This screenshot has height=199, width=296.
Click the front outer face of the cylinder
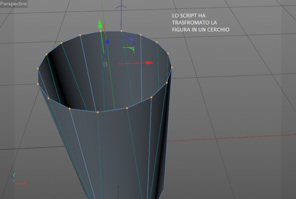pos(113,151)
